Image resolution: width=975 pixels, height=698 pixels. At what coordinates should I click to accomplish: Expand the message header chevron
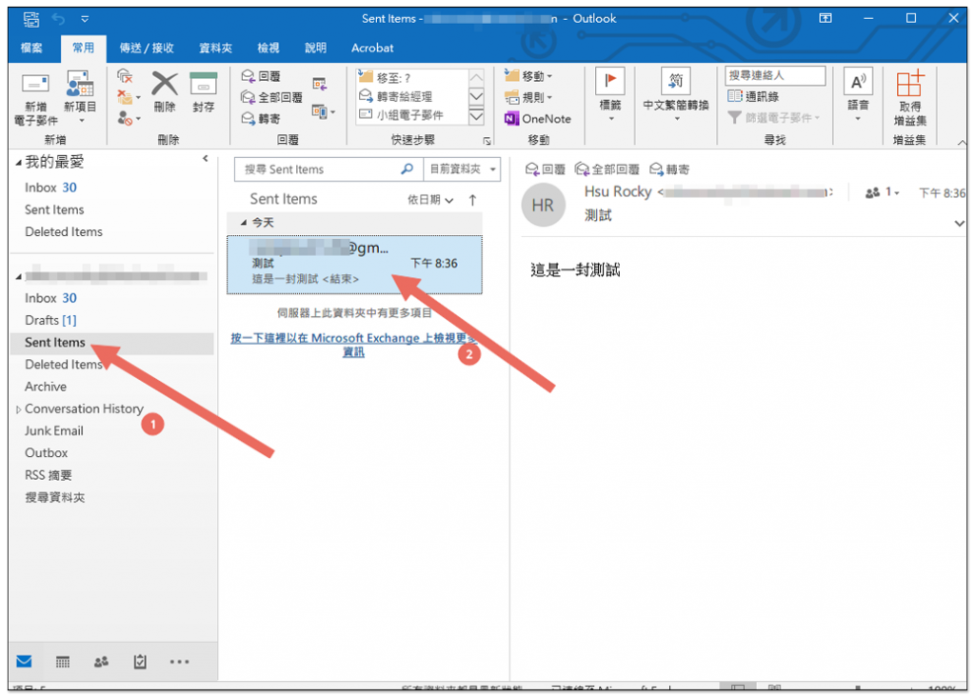click(960, 223)
